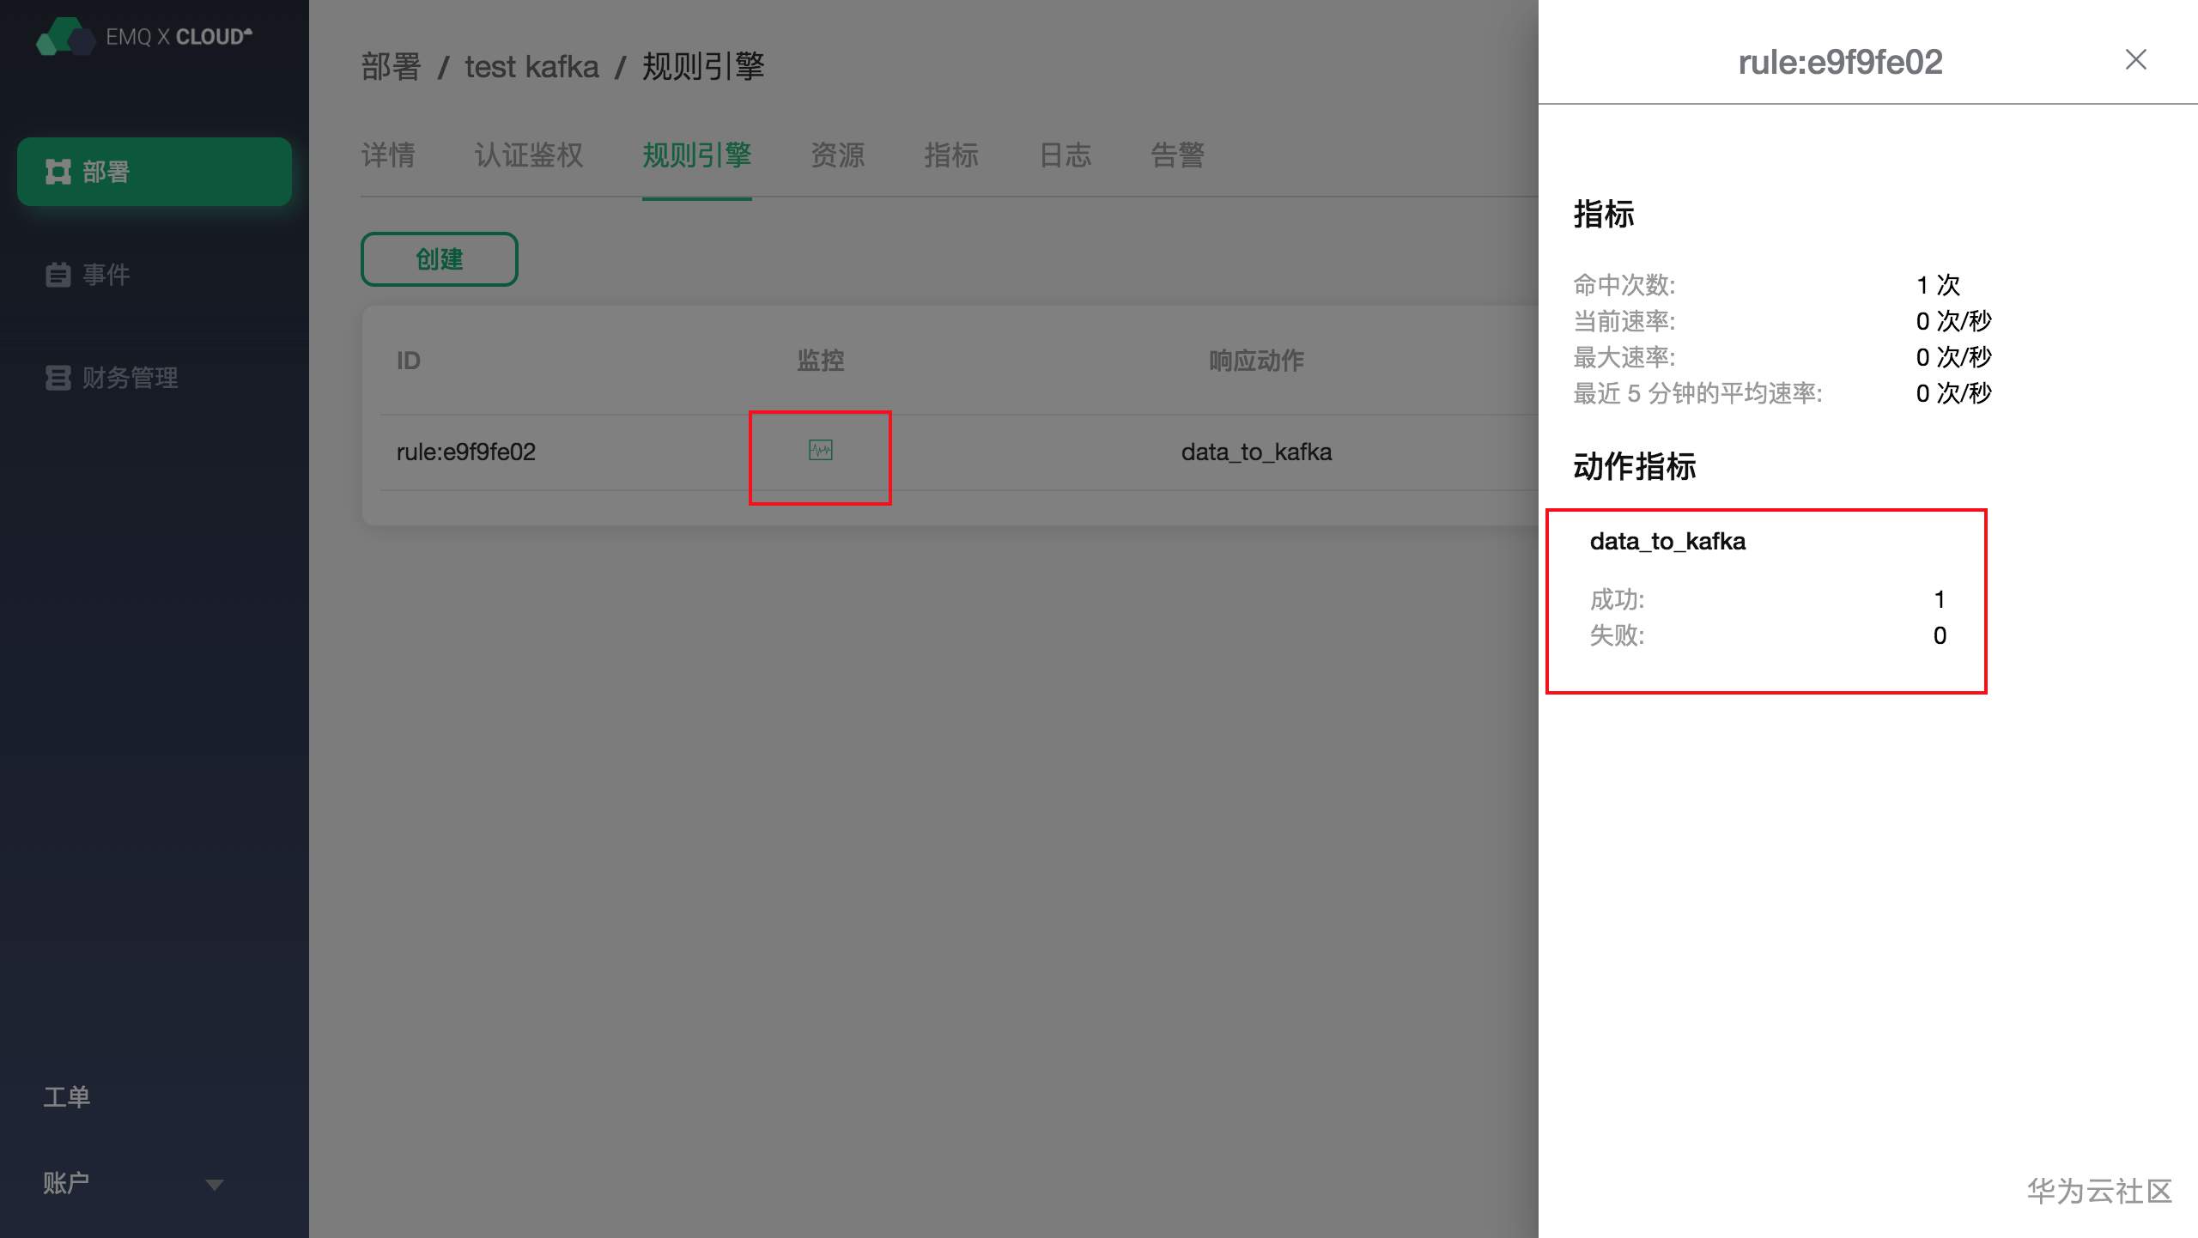Click the 事件 calendar icon
Image resolution: width=2198 pixels, height=1238 pixels.
coord(58,275)
